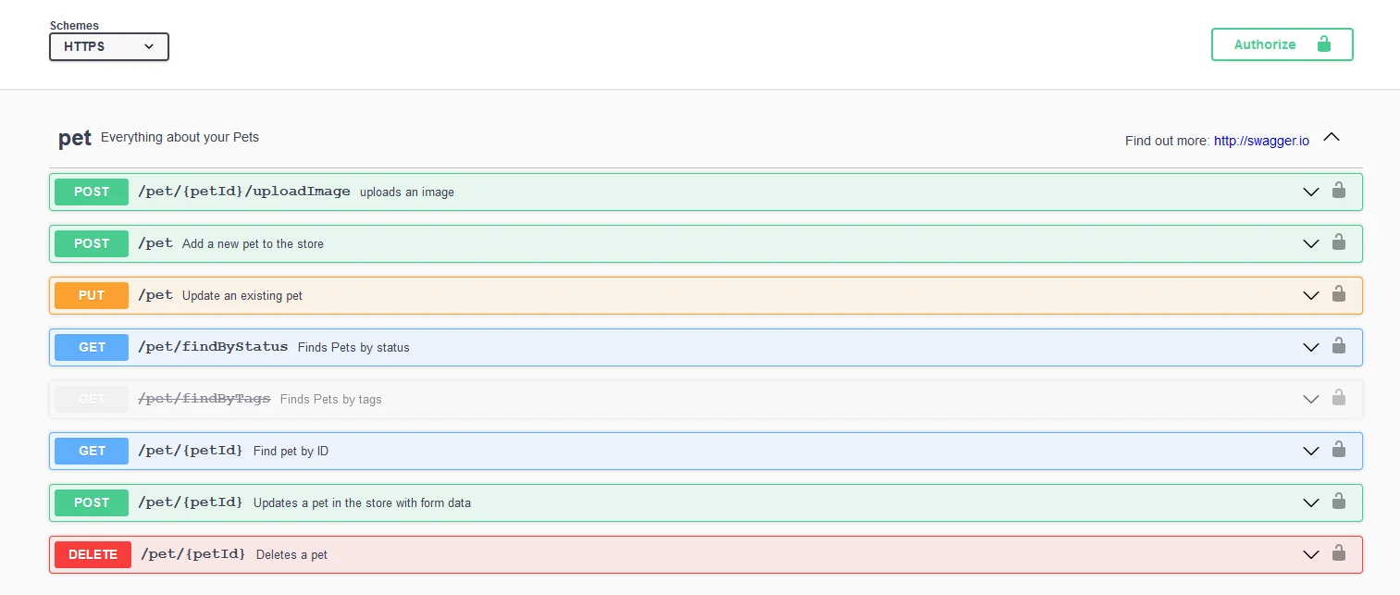
Task: Expand the Deletes a pet chevron
Action: [x=1310, y=555]
